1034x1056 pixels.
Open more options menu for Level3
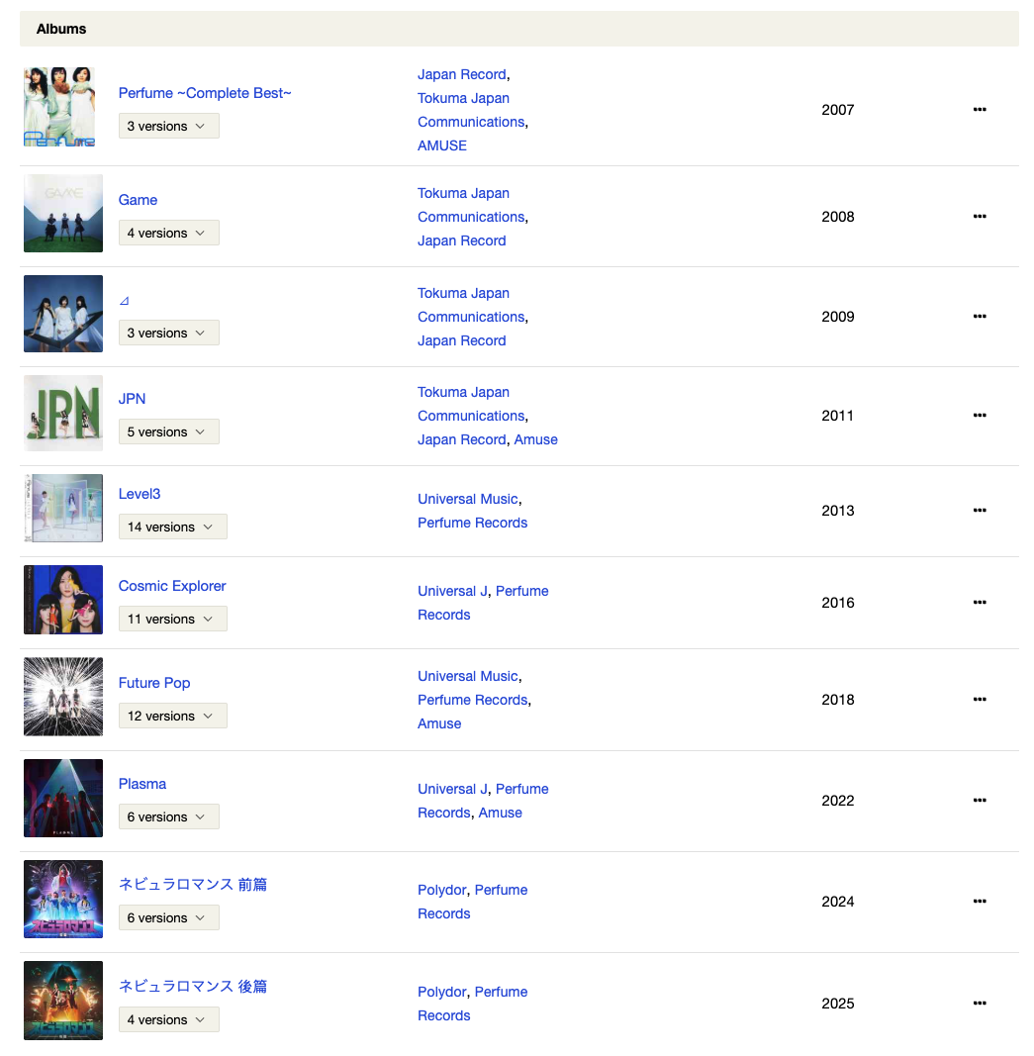click(x=980, y=510)
